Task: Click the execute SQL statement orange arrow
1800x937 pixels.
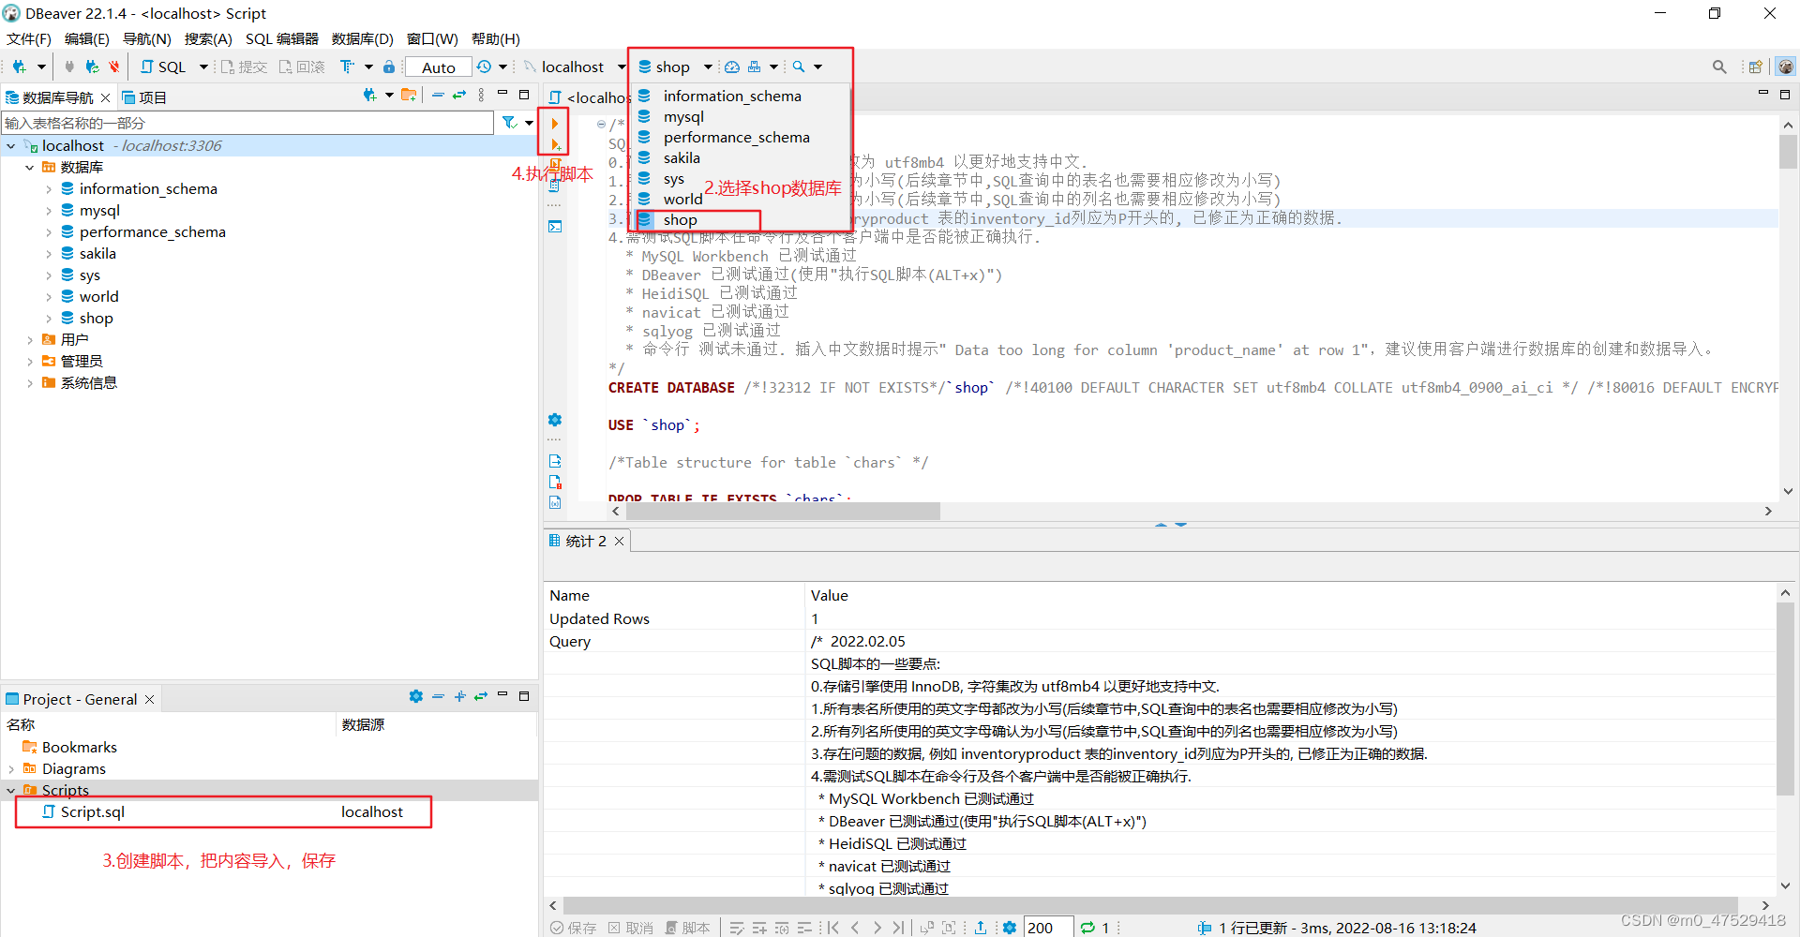Action: point(555,124)
